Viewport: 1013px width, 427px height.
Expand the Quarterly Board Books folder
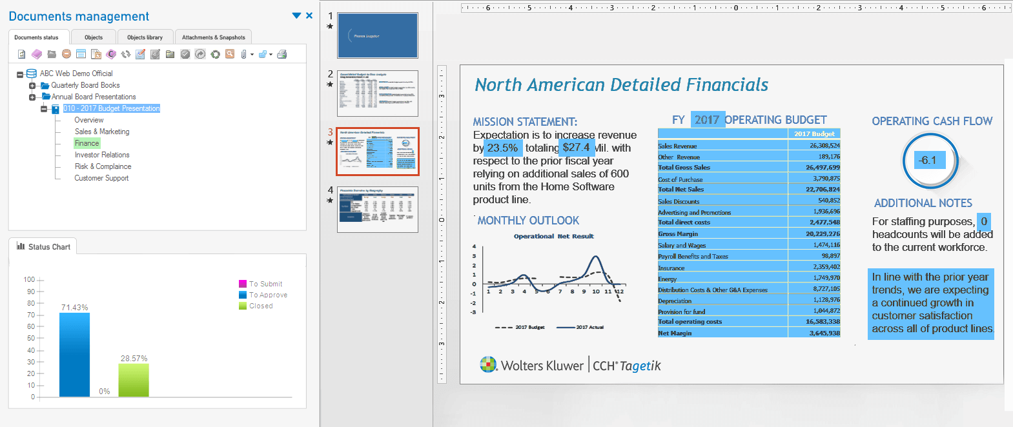point(32,86)
